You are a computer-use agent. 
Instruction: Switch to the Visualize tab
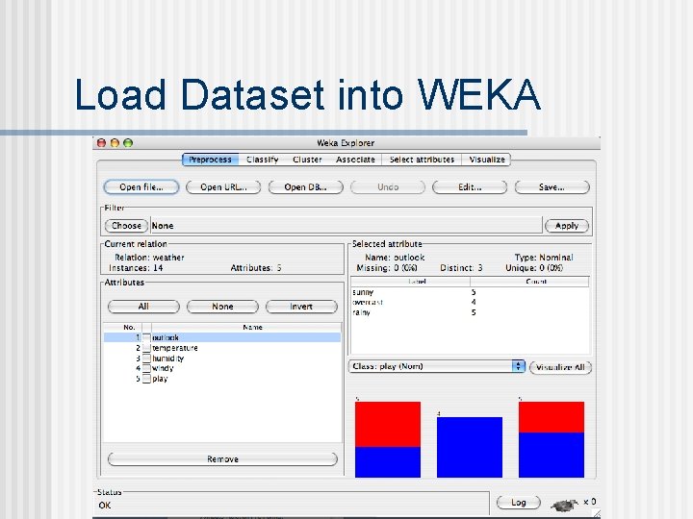tap(487, 160)
